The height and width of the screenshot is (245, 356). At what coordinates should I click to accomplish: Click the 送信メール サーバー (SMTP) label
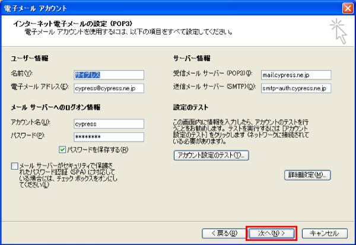[215, 86]
